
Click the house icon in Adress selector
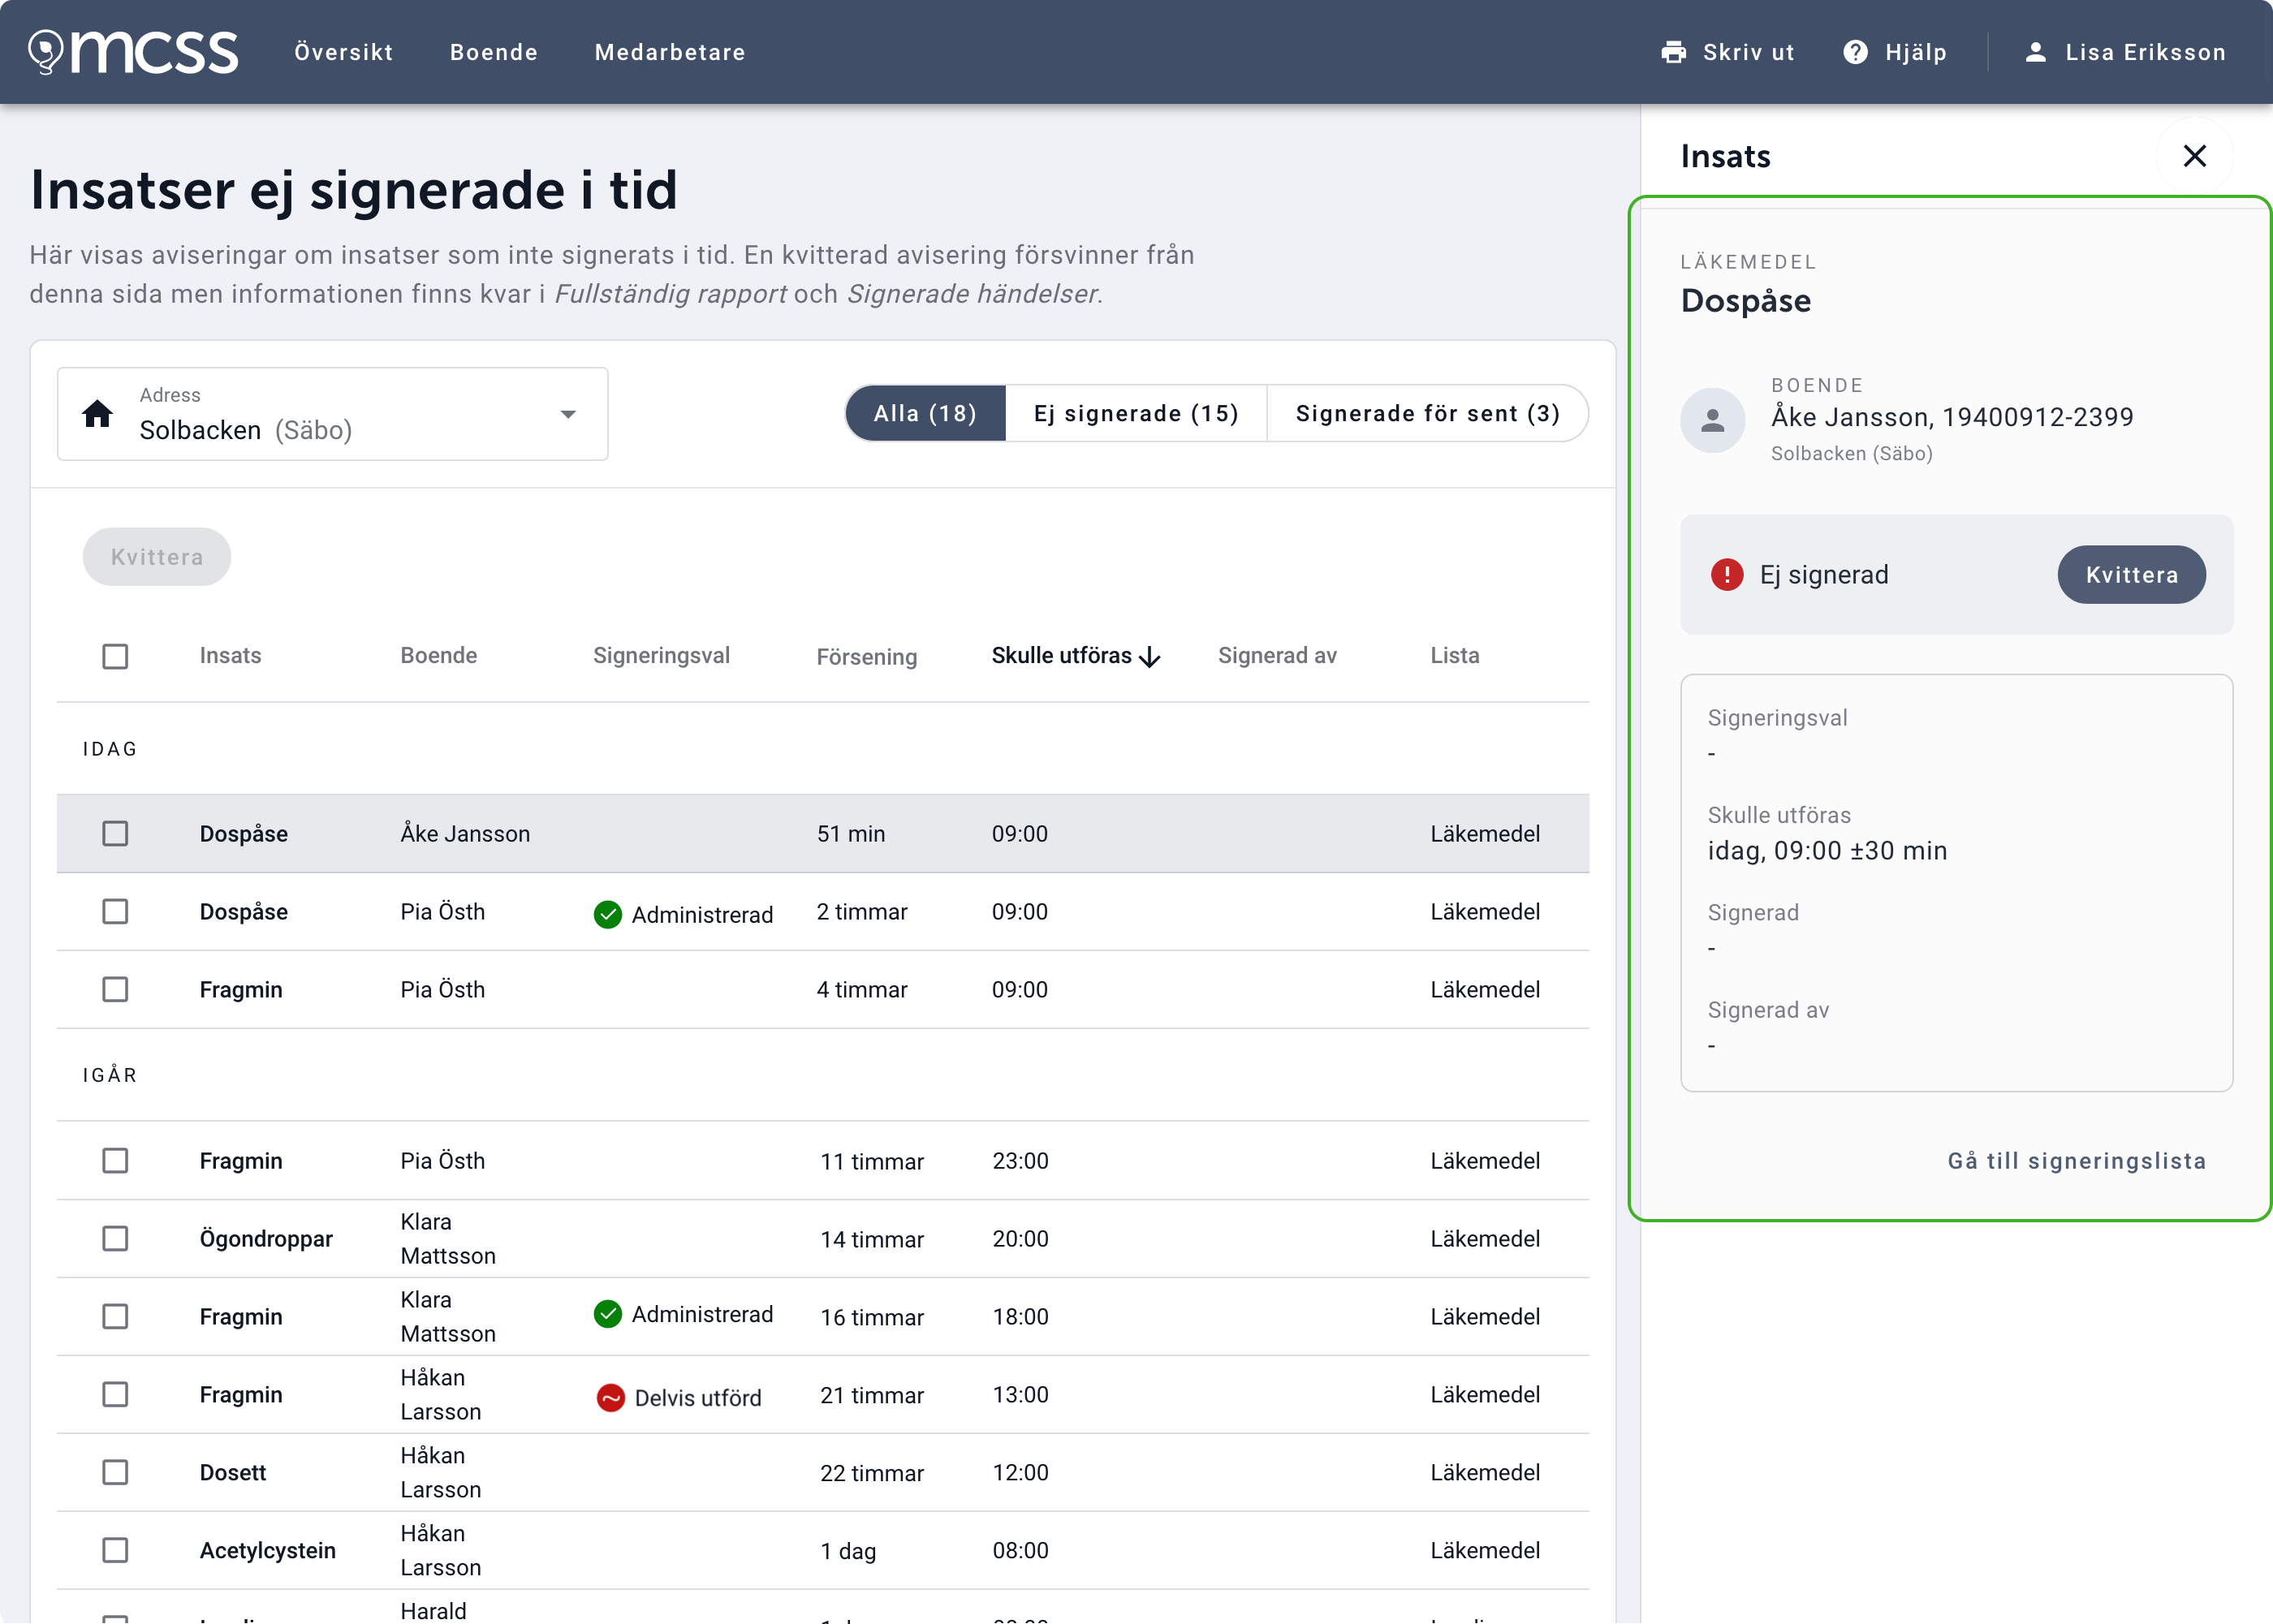tap(98, 413)
